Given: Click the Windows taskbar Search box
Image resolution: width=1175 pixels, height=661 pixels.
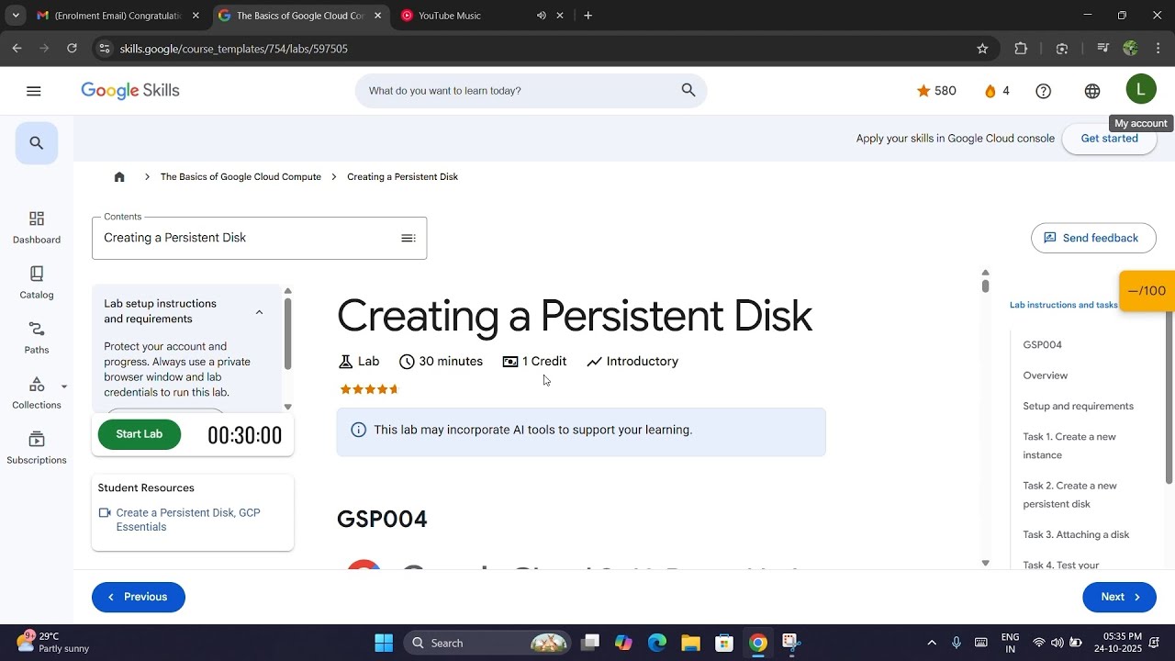Looking at the screenshot, I should coord(486,643).
